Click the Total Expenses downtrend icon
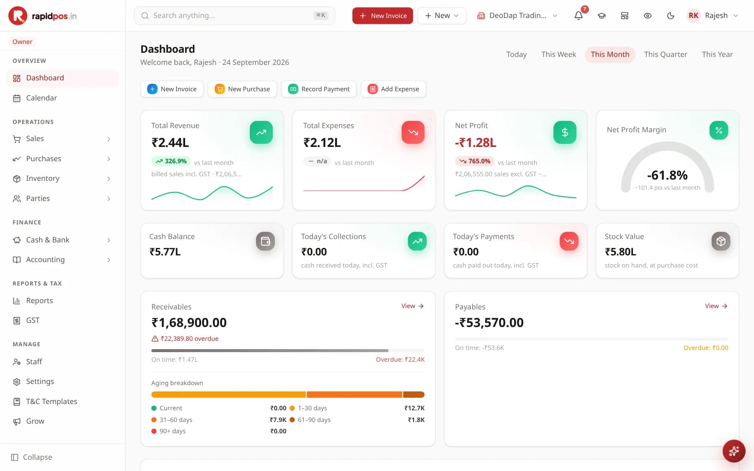 [413, 132]
